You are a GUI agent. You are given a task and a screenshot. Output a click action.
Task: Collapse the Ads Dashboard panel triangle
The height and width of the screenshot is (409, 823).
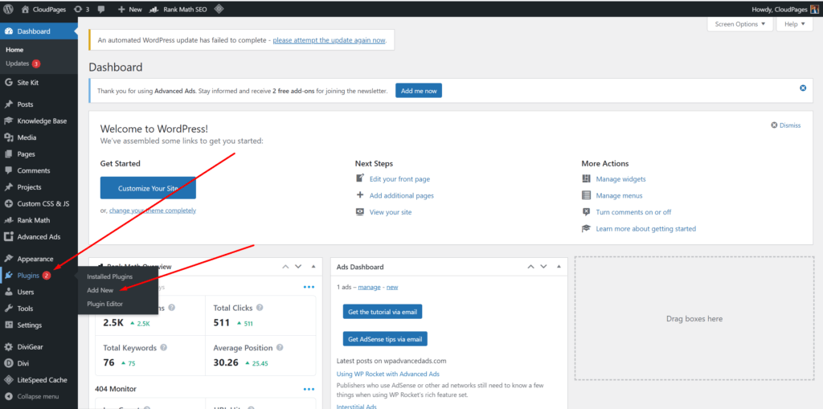pos(559,267)
